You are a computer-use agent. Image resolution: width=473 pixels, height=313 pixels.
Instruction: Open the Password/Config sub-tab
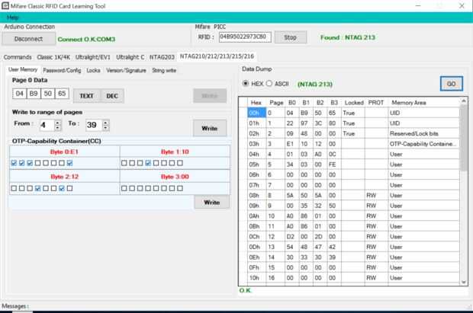(x=62, y=70)
